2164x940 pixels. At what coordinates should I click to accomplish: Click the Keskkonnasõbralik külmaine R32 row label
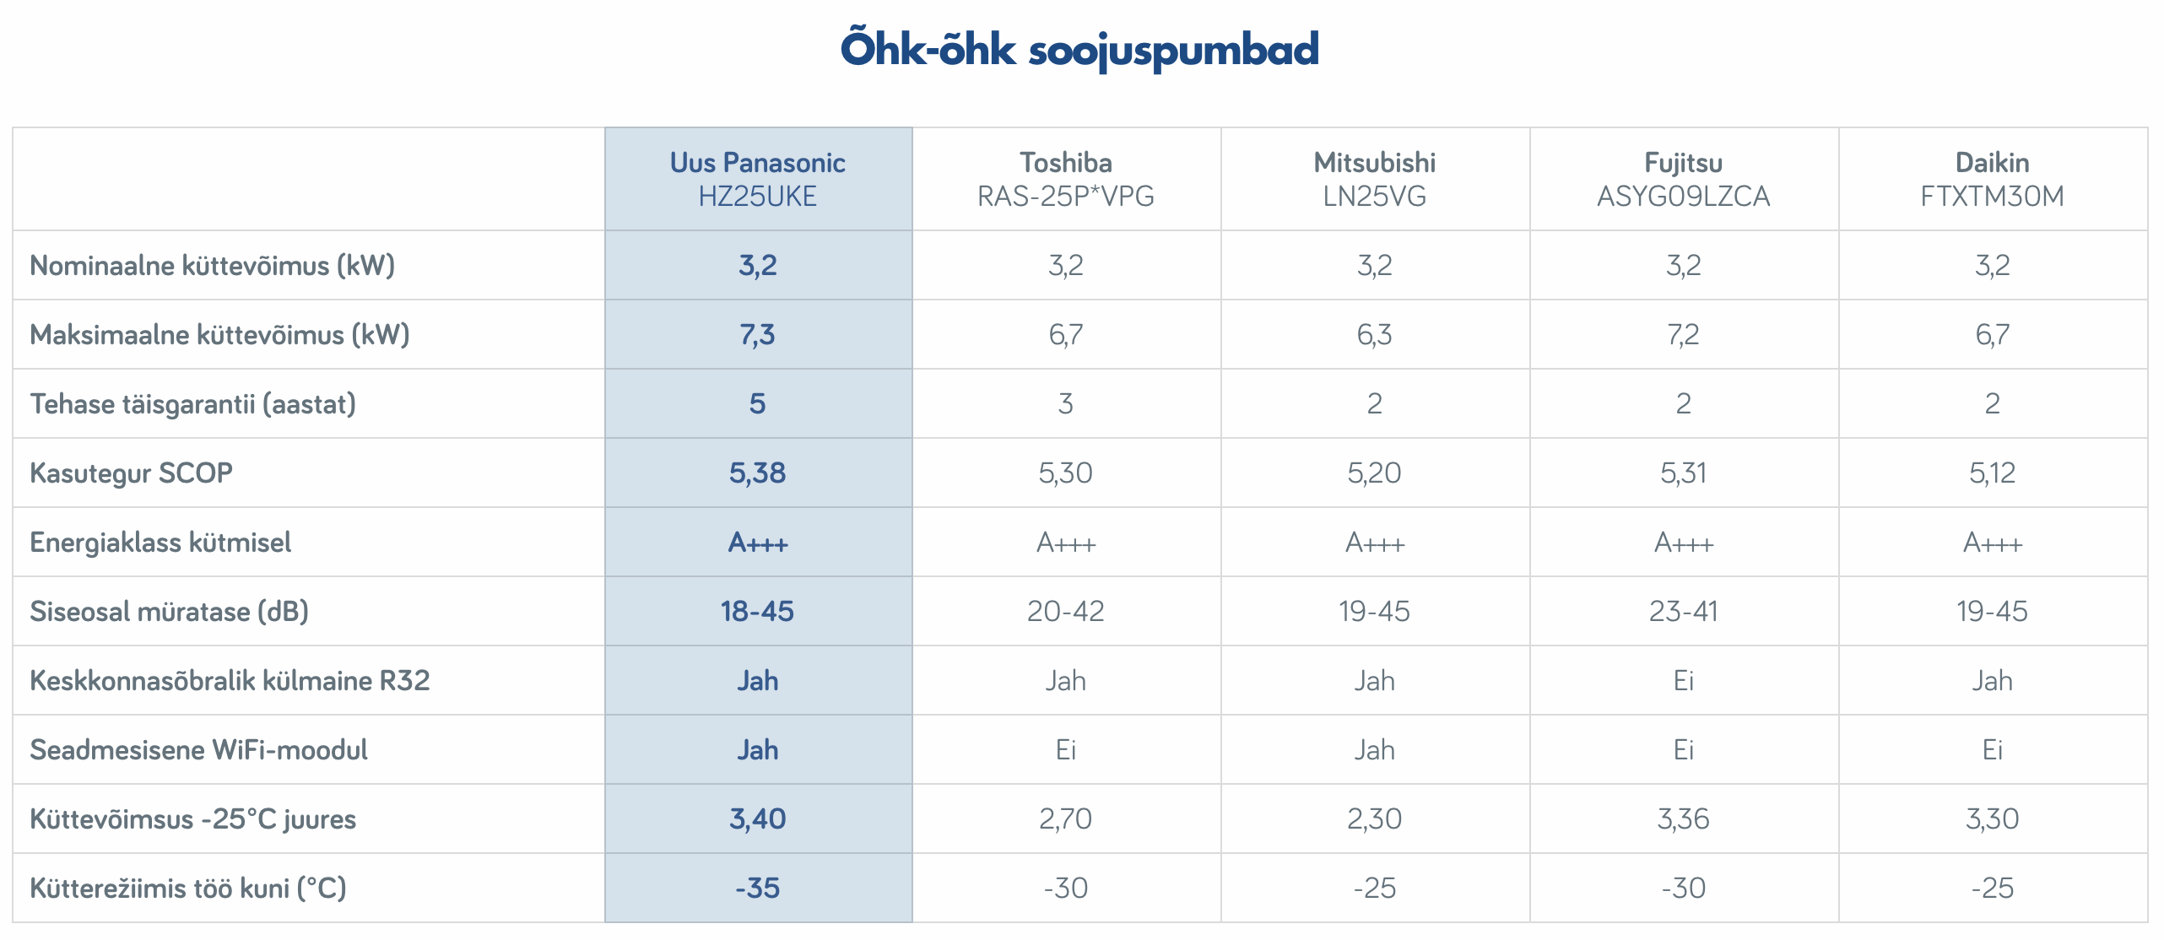[x=230, y=681]
